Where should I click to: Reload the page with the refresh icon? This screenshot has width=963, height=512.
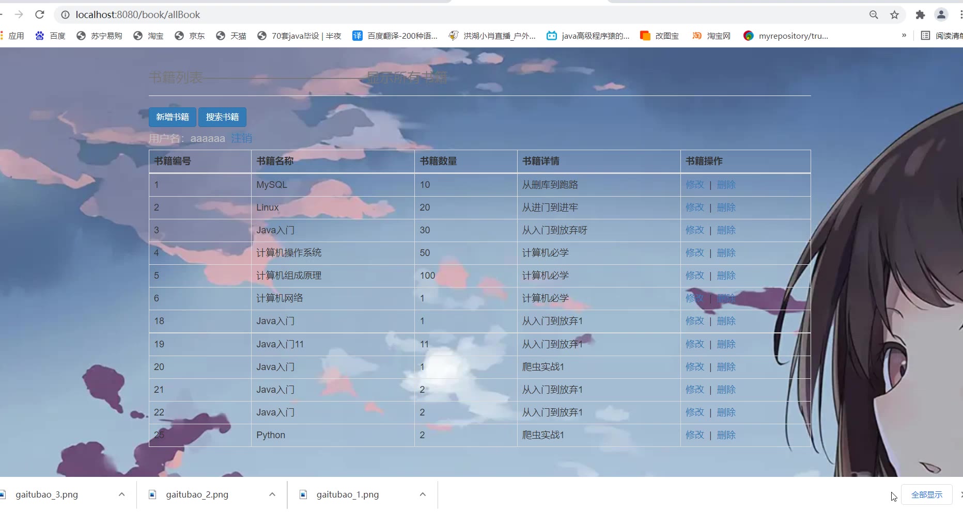click(40, 14)
